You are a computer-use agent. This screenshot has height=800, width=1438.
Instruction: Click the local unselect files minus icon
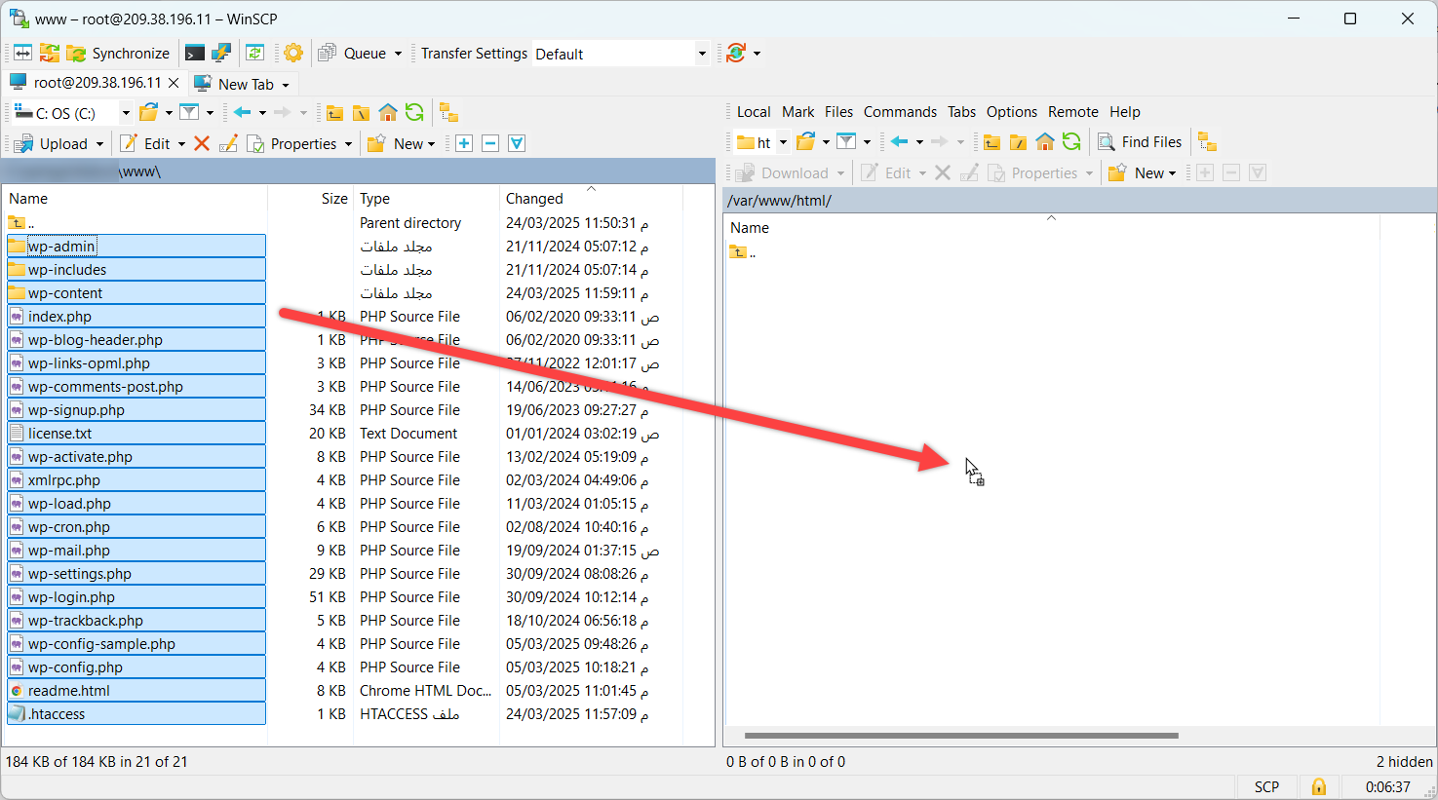tap(490, 143)
